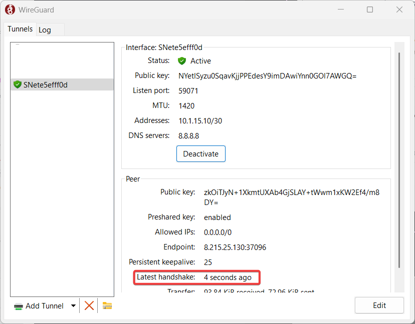Click the Interface: SNete5efff0d heading

pyautogui.click(x=164, y=47)
